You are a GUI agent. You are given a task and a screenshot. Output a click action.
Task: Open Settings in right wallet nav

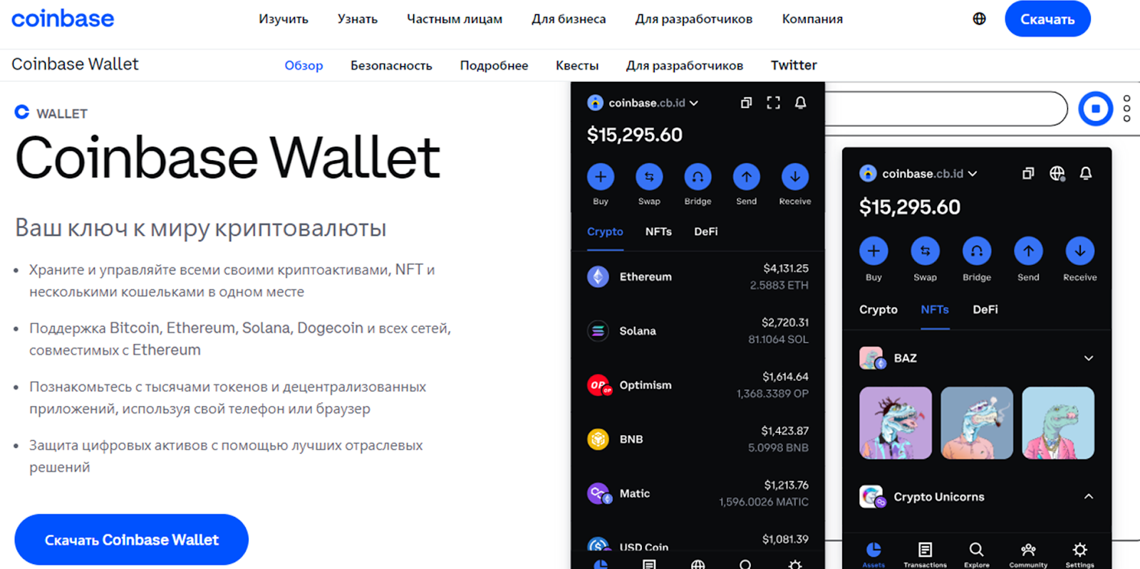click(1080, 554)
